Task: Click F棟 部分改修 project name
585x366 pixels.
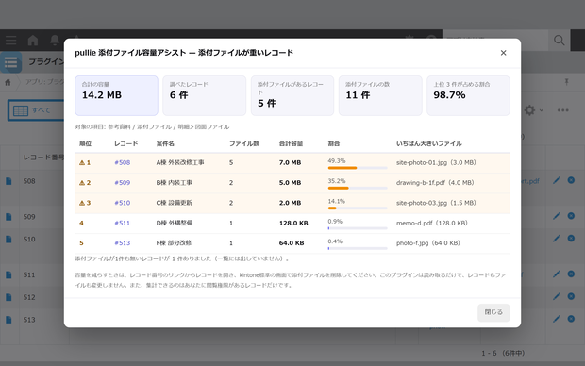Action: point(174,243)
